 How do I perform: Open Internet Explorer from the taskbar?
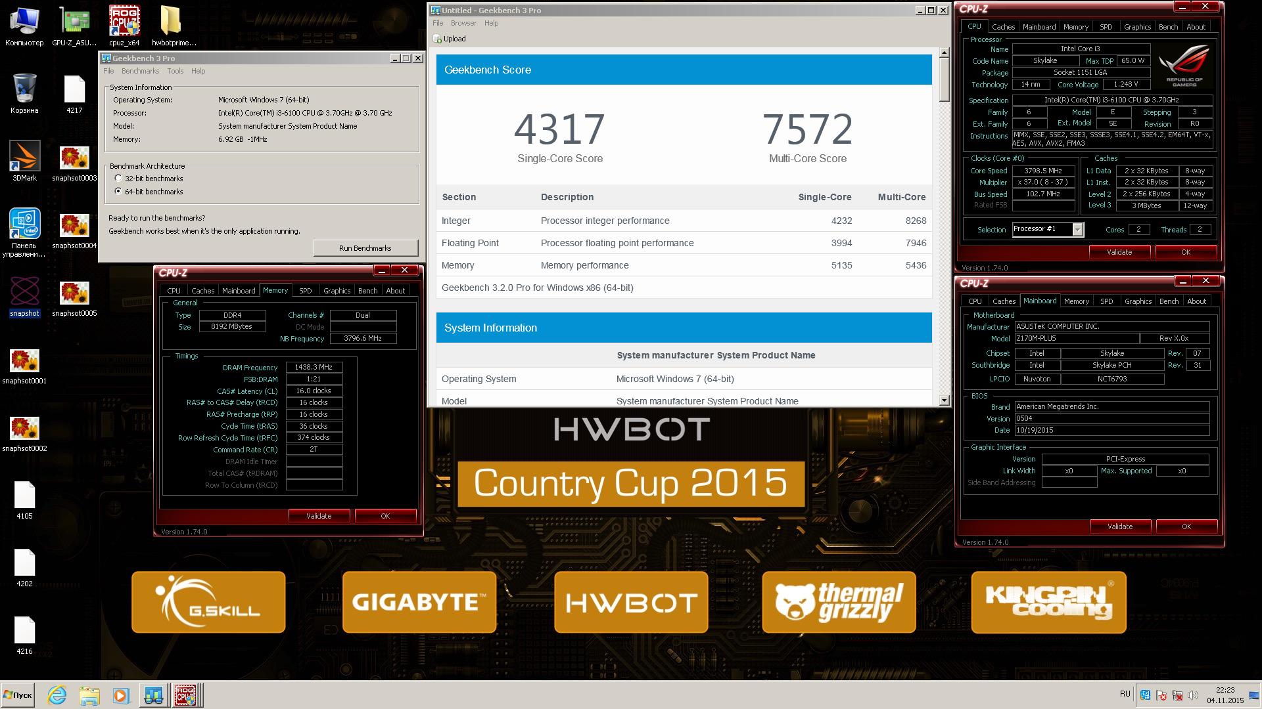tap(57, 695)
